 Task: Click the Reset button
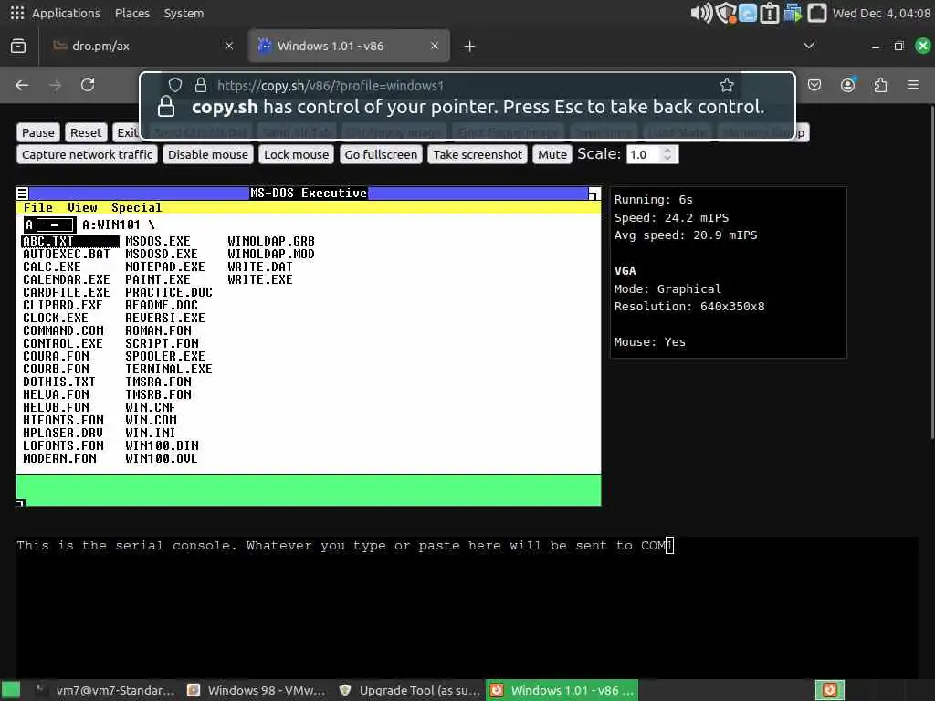[86, 132]
